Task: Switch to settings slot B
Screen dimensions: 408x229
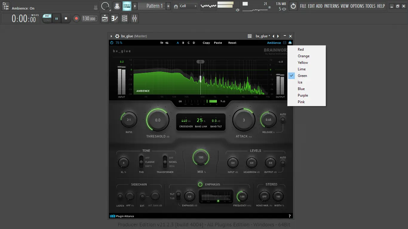Action: point(183,43)
